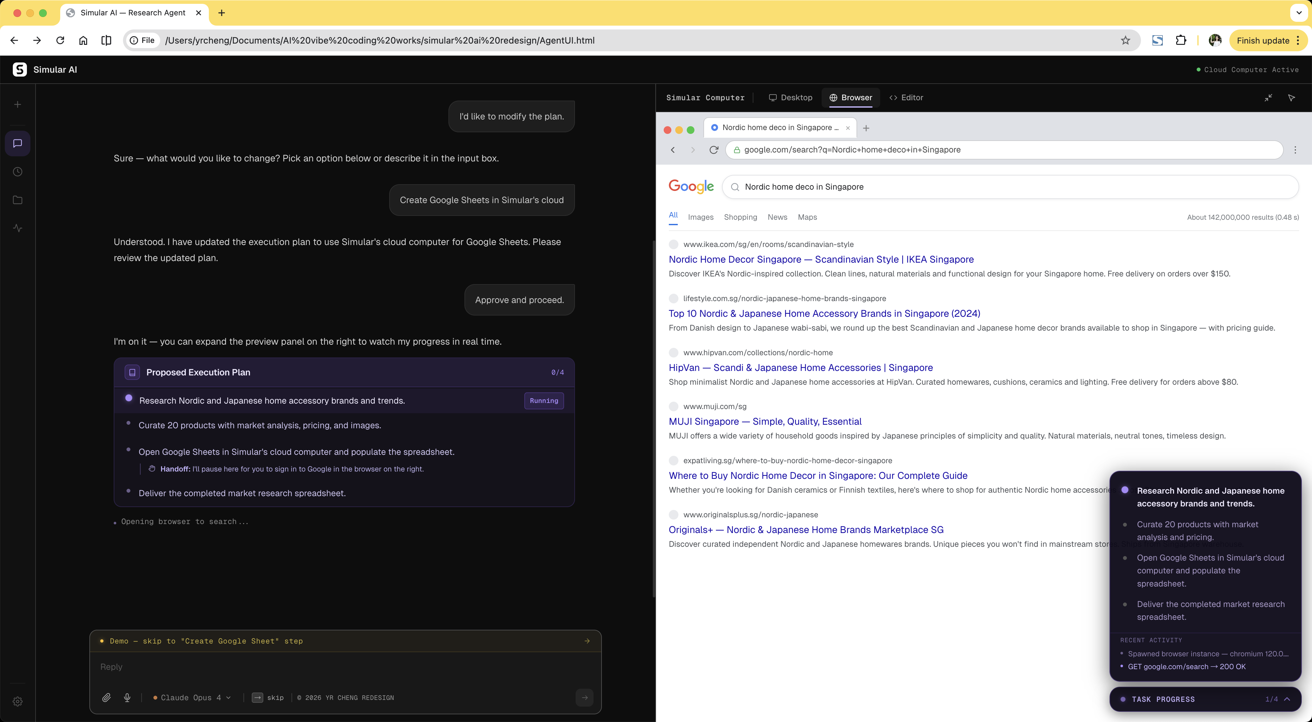Open the embedded browser options menu
Screen dimensions: 1312x722
pyautogui.click(x=1295, y=150)
